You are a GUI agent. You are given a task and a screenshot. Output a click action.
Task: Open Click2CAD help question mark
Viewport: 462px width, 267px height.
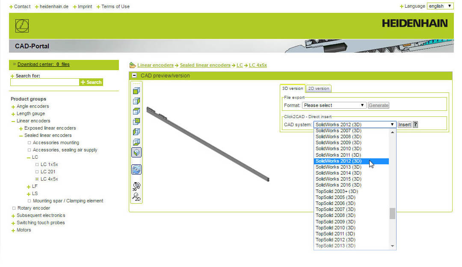pyautogui.click(x=415, y=125)
